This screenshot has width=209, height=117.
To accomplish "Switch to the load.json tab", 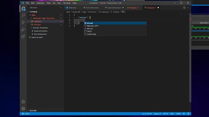I will pyautogui.click(x=152, y=8).
